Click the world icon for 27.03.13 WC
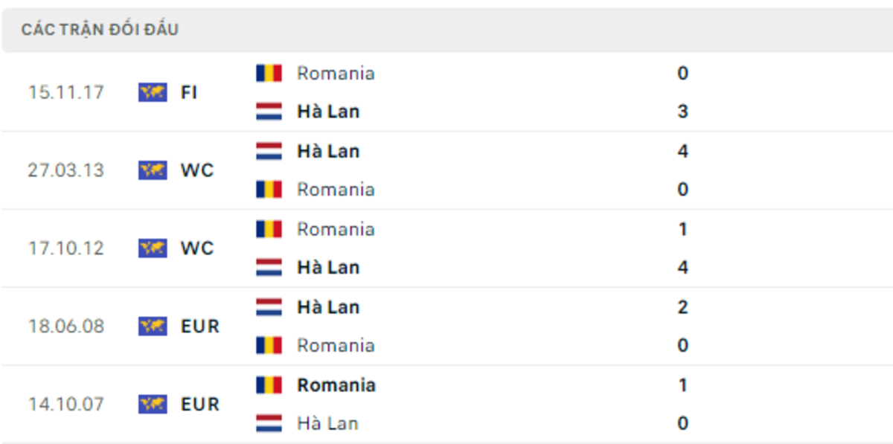This screenshot has width=893, height=444. 153,170
